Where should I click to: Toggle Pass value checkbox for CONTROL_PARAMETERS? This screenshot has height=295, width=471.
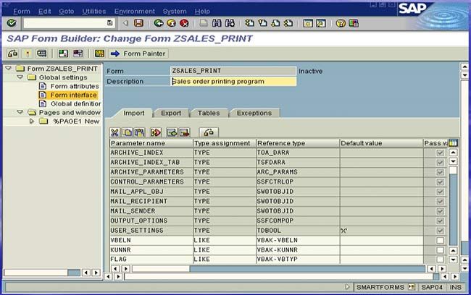(x=440, y=182)
